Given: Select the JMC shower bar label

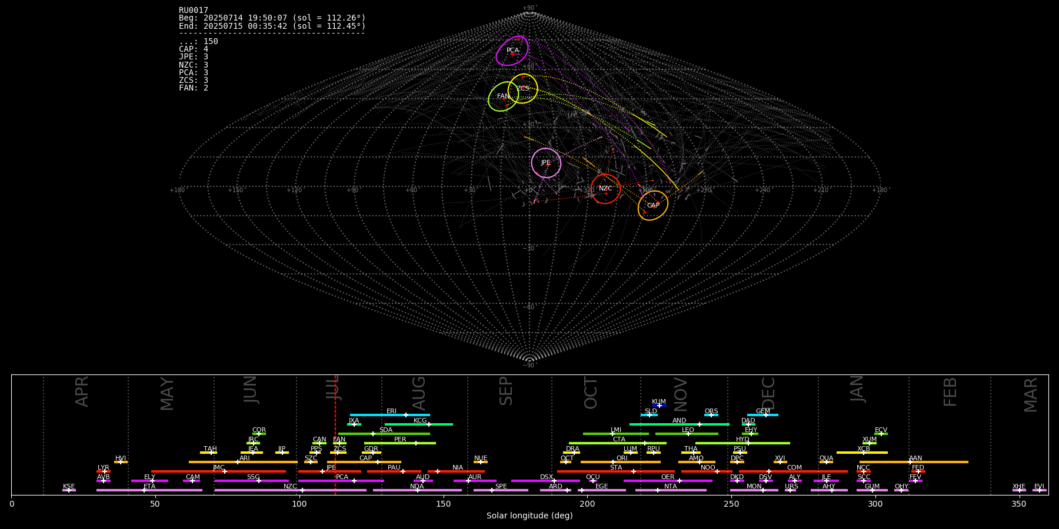Looking at the screenshot, I should click(218, 467).
